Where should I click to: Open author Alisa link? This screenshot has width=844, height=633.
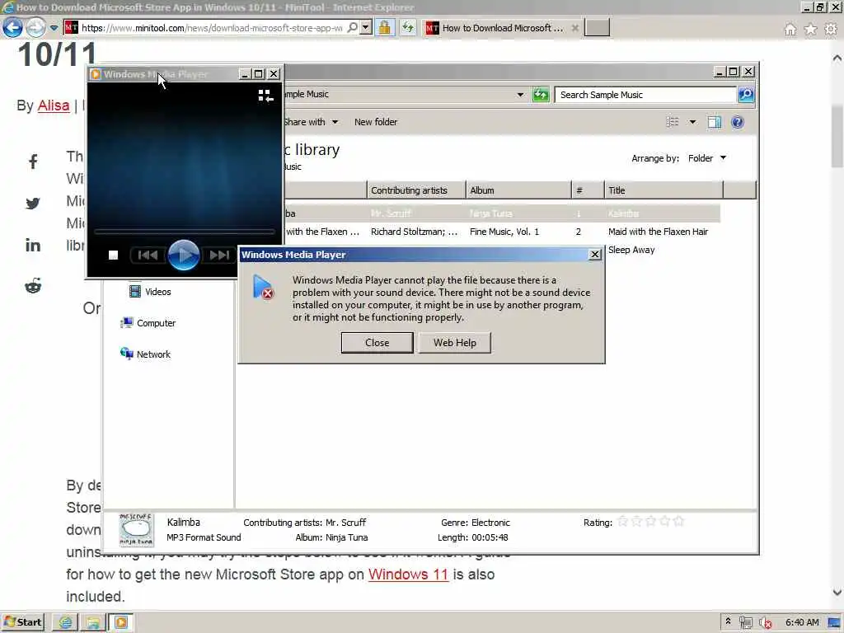tap(54, 105)
